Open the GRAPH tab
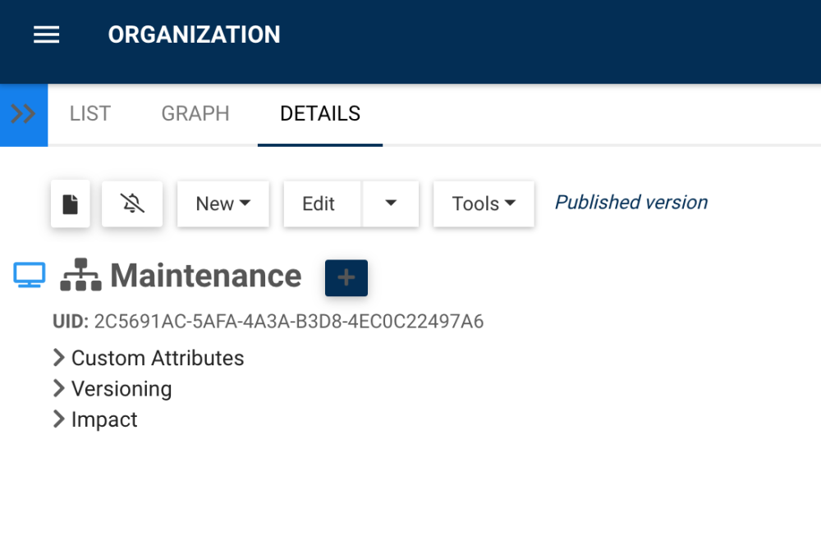 click(195, 114)
